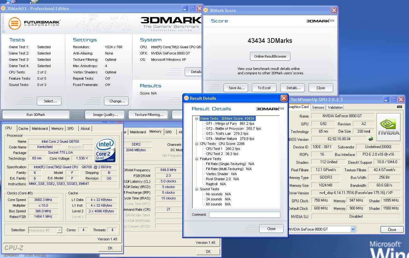Screen dimensions: 409x258
Task: Switch to Sensors tab in GPU-Z
Action: 318,107
